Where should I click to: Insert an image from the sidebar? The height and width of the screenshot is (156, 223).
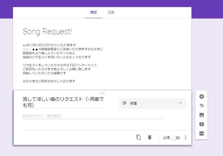(x=202, y=115)
